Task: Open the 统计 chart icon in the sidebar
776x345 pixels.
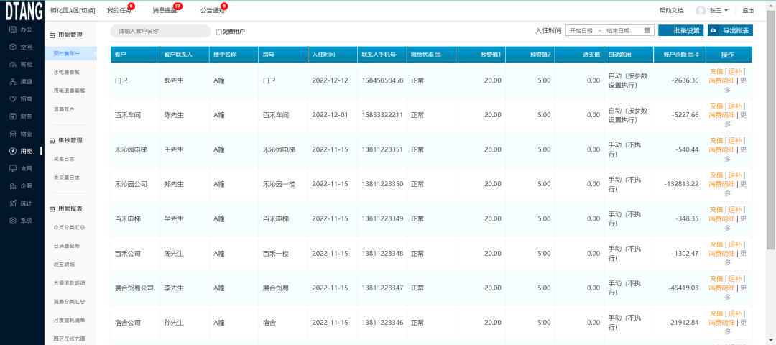Action: [14, 203]
